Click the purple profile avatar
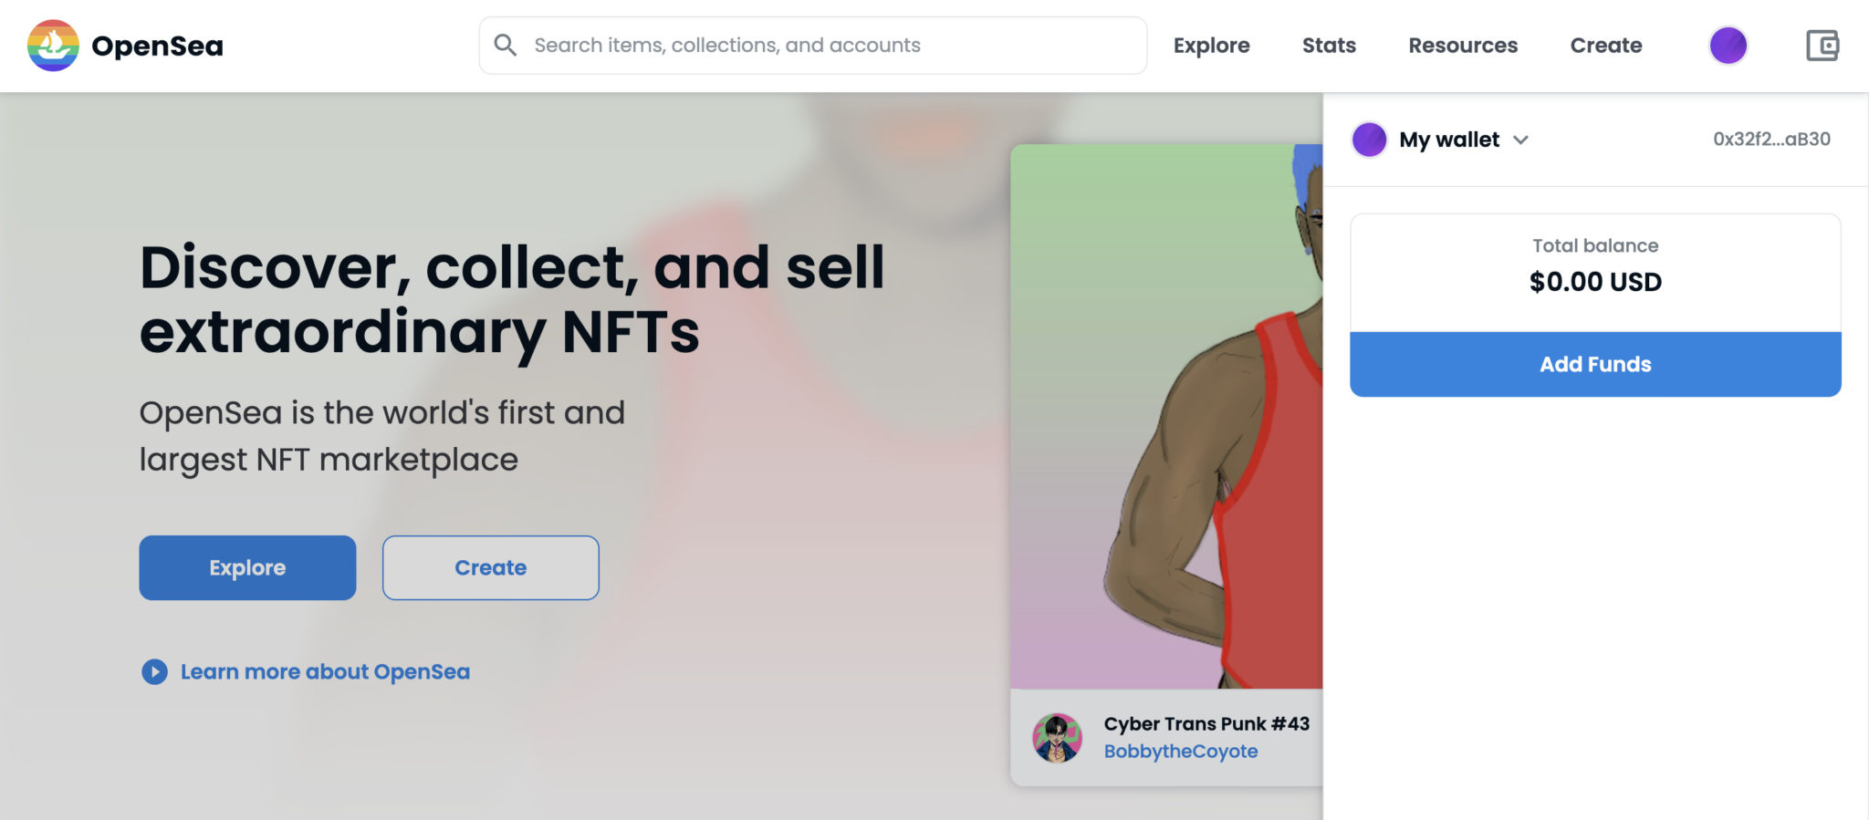 (1728, 45)
